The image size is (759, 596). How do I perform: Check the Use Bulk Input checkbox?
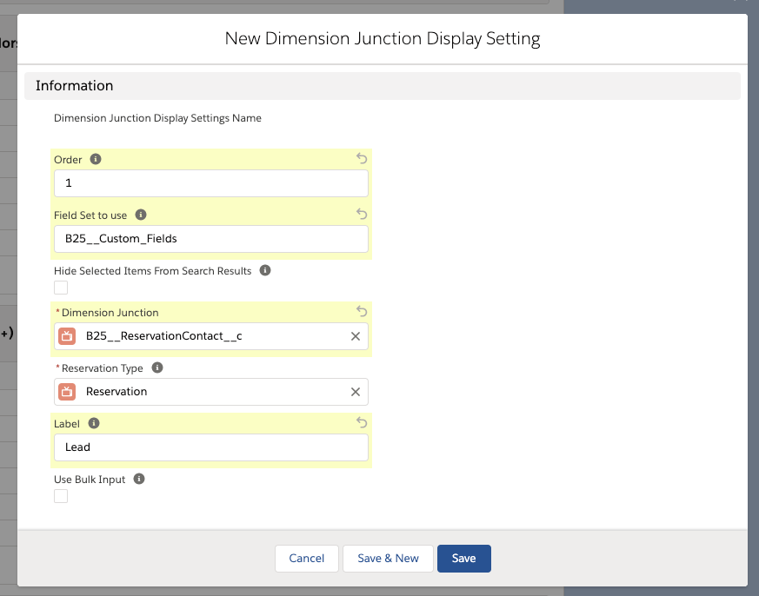(x=61, y=496)
